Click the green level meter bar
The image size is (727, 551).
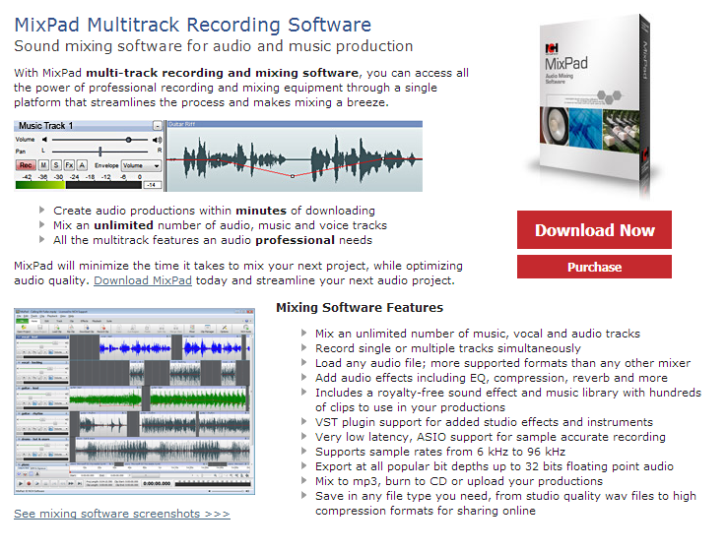40,185
